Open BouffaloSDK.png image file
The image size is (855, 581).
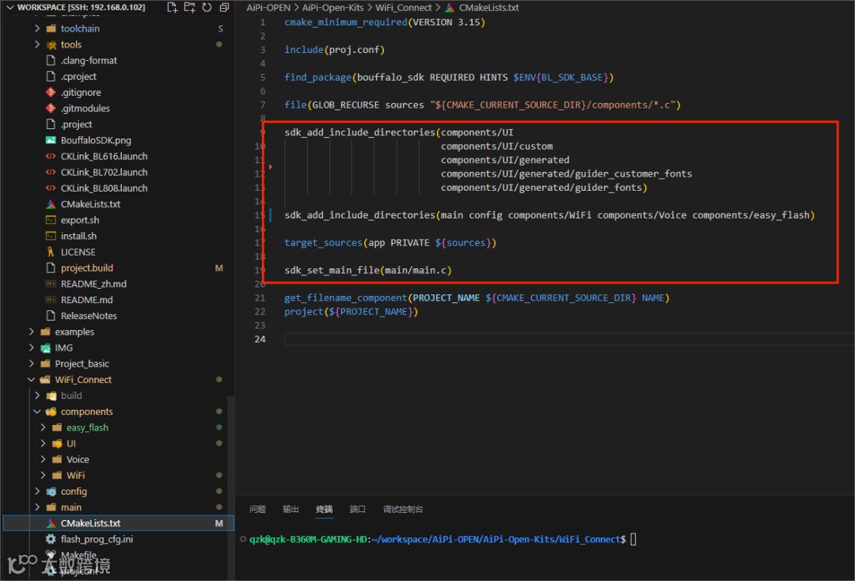(x=96, y=140)
